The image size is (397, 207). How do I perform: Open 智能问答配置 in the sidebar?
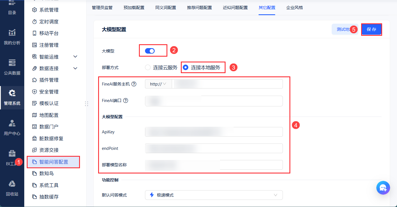[53, 162]
